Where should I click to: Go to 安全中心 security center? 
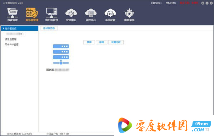coord(71,15)
